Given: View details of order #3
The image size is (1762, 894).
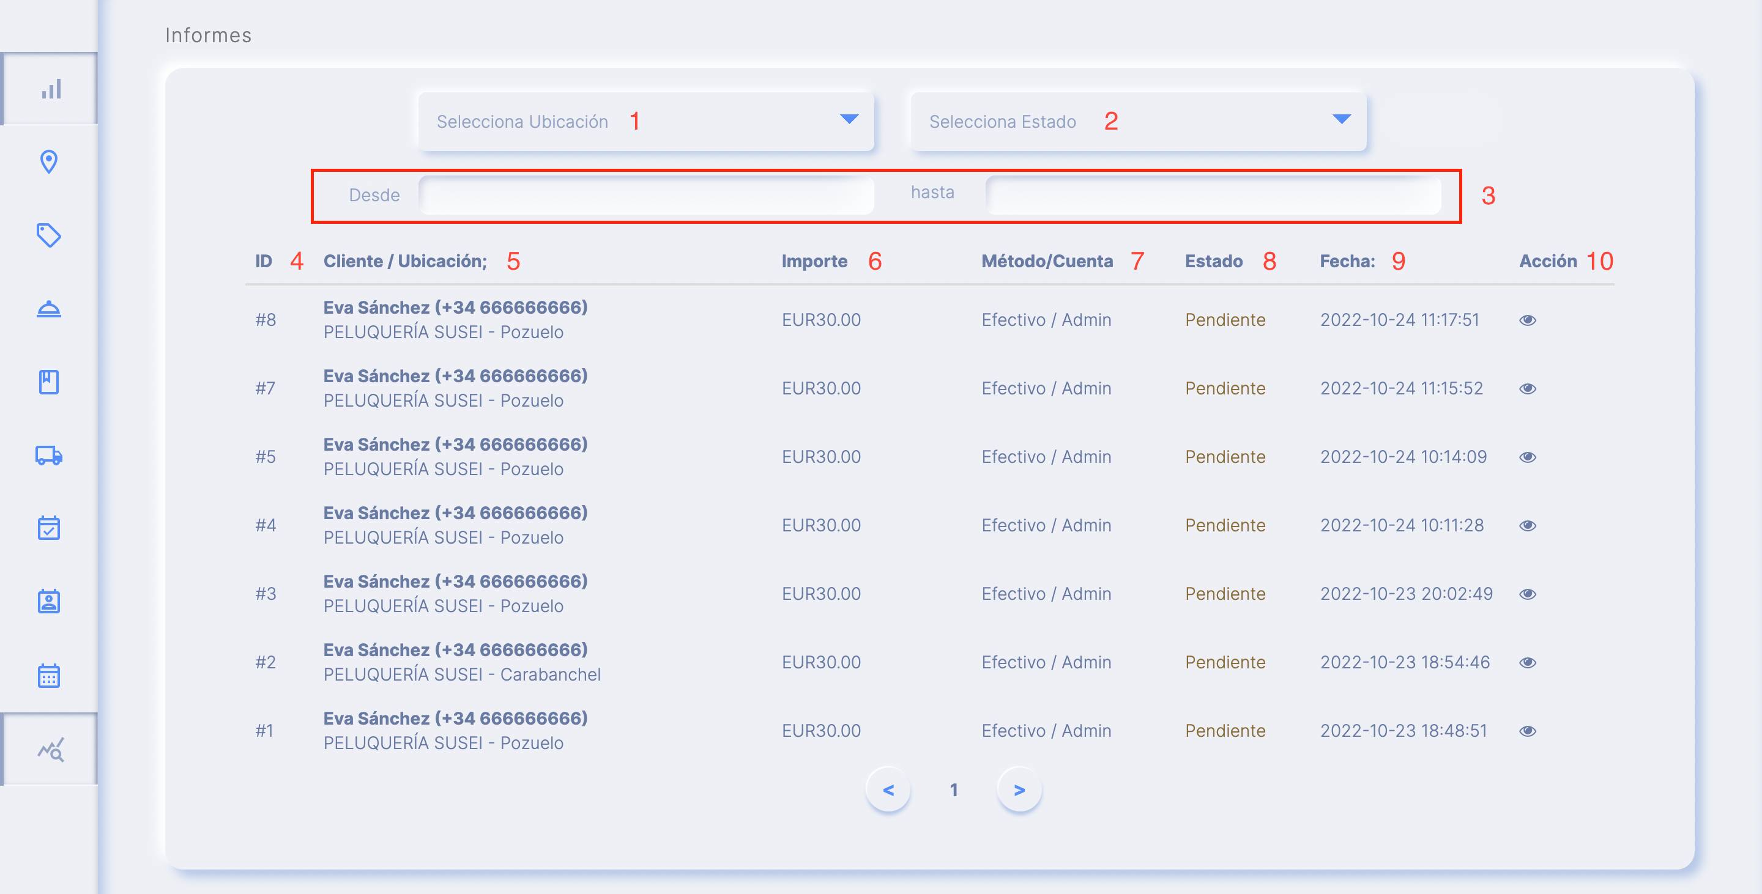Looking at the screenshot, I should (x=1528, y=594).
